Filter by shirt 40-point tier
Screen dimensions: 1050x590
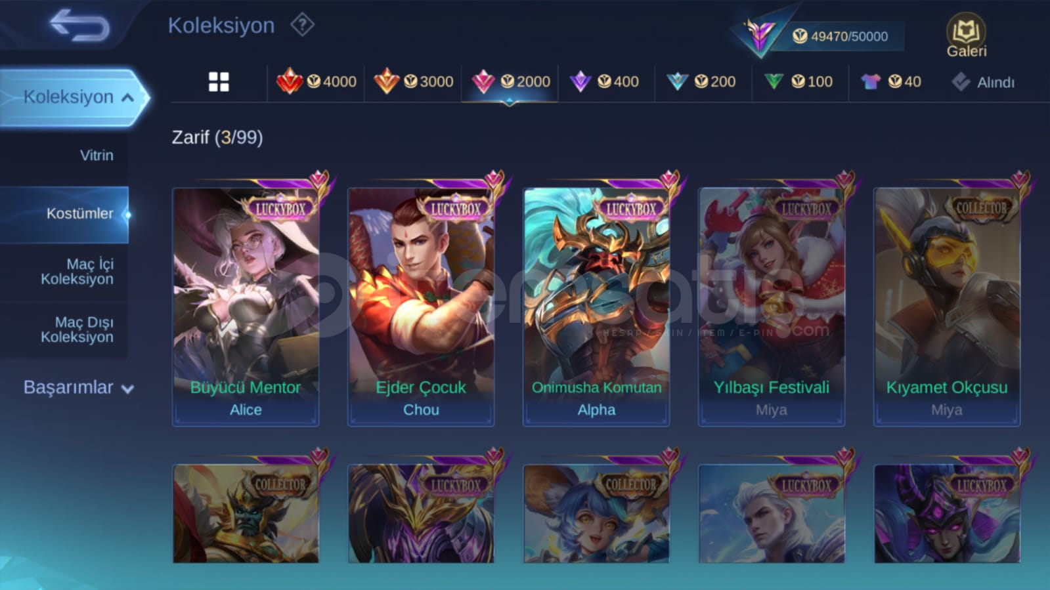coord(891,81)
